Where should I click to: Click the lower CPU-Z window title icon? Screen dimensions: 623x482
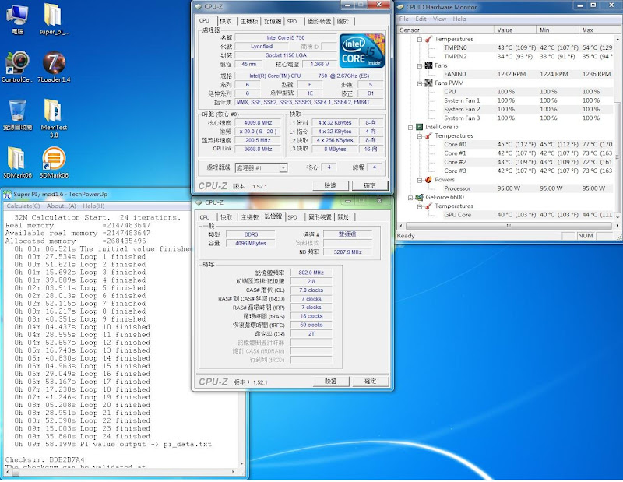pos(199,202)
